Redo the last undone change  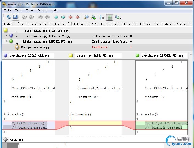47,17
